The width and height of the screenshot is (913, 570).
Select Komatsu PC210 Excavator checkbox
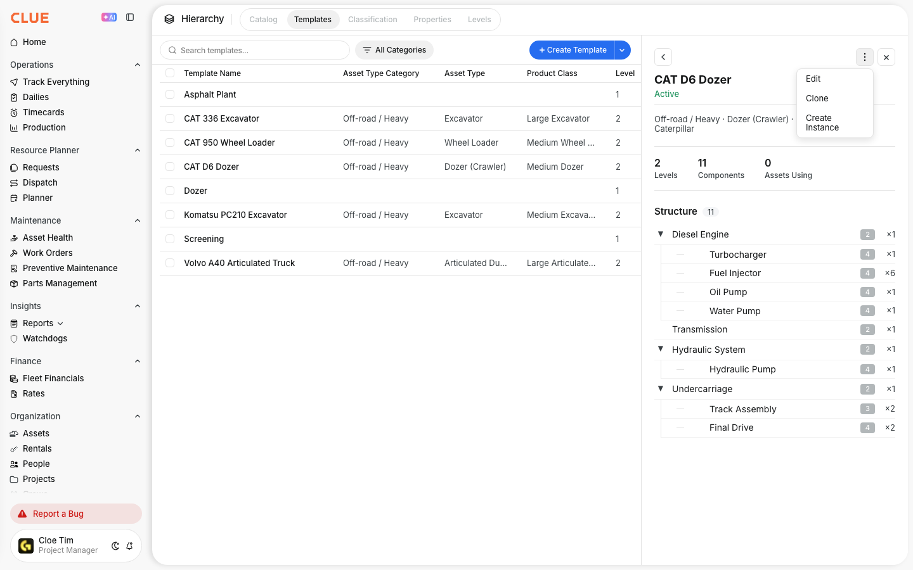170,215
